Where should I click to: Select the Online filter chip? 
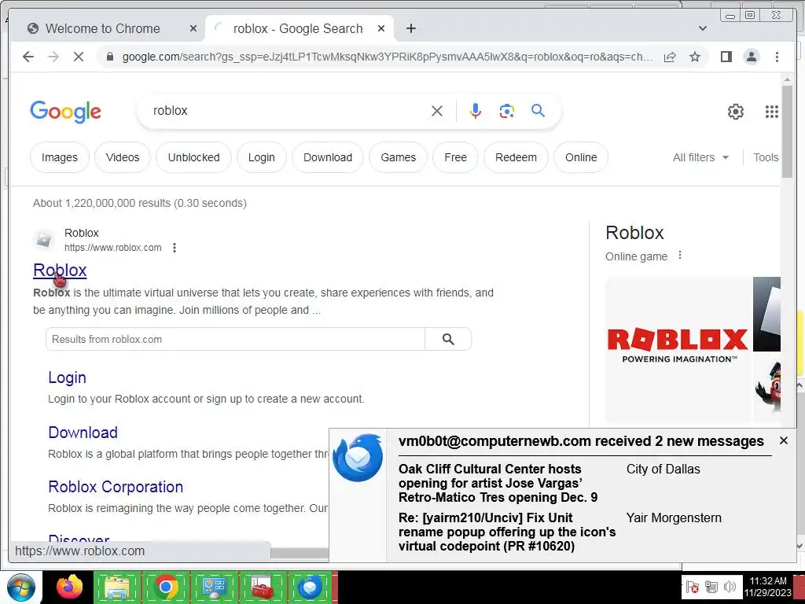pos(581,157)
